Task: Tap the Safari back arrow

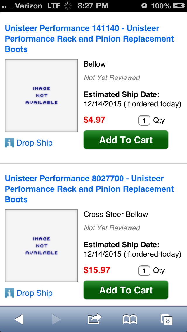Action: click(x=19, y=319)
